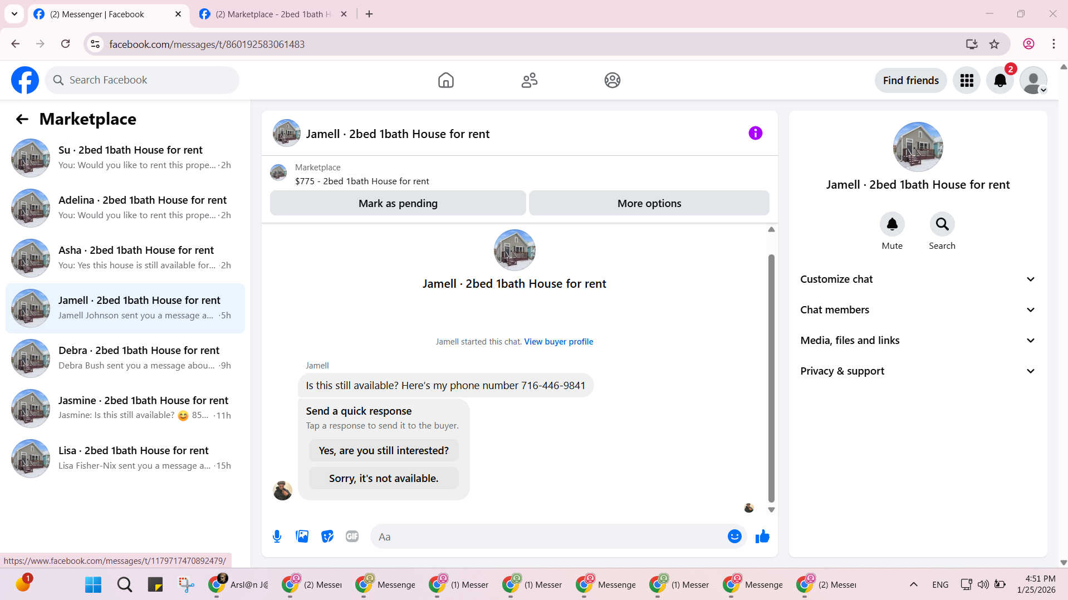This screenshot has width=1068, height=600.
Task: Open More options for the listing
Action: point(649,203)
